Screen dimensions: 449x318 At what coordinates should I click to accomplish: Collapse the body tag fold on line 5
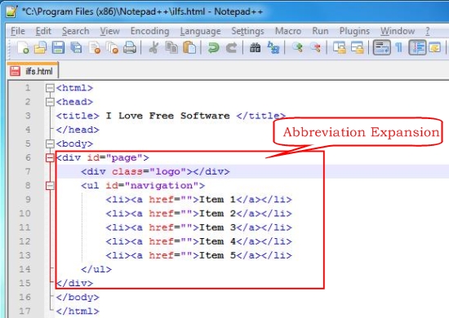50,144
